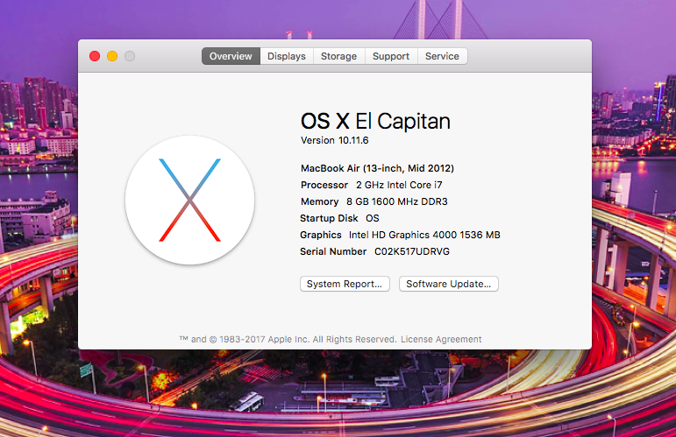
Task: Select the serial number C02K517UDRVG
Action: 412,251
